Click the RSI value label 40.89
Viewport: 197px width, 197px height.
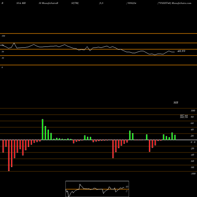coord(181,51)
